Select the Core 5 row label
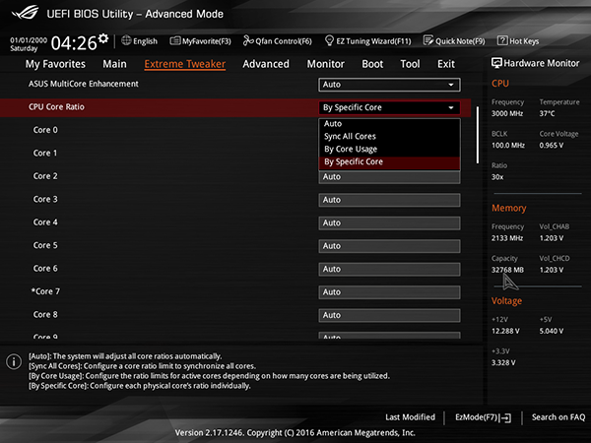 (x=45, y=245)
